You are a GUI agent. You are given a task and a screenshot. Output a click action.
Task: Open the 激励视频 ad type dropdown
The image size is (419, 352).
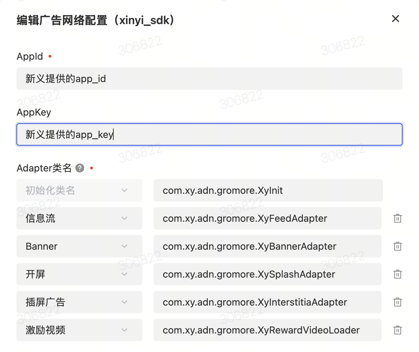[x=79, y=330]
